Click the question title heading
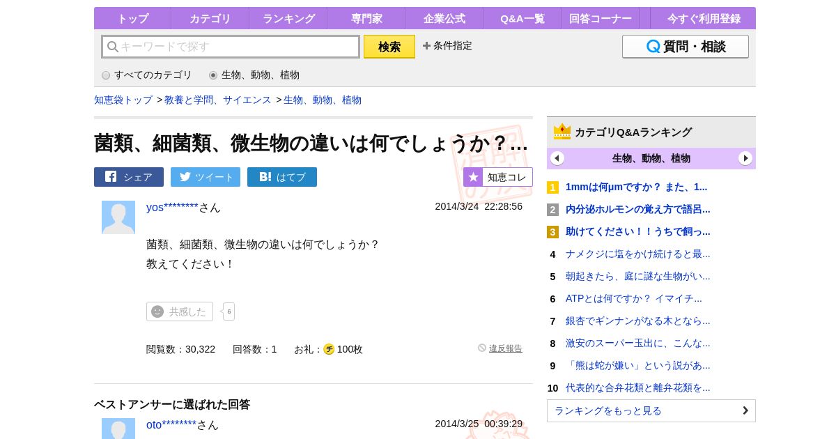Viewport: 836px width, 439px height. [311, 143]
